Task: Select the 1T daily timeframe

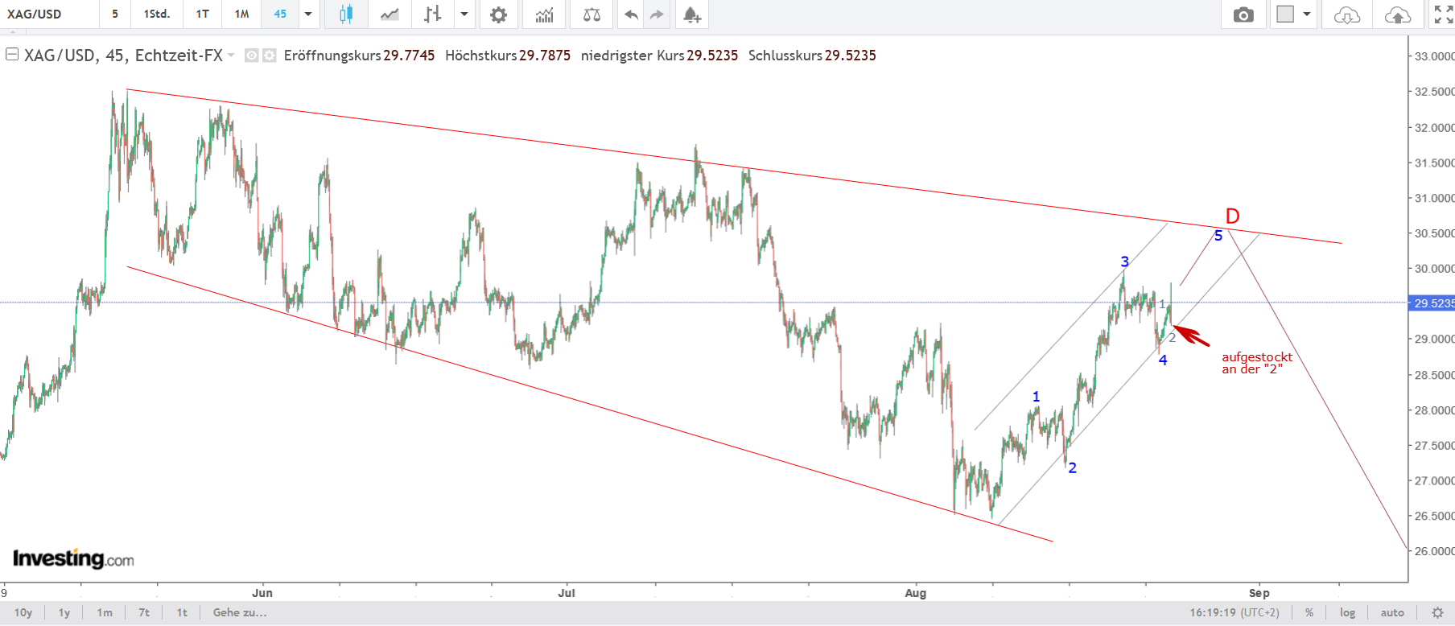Action: tap(203, 14)
